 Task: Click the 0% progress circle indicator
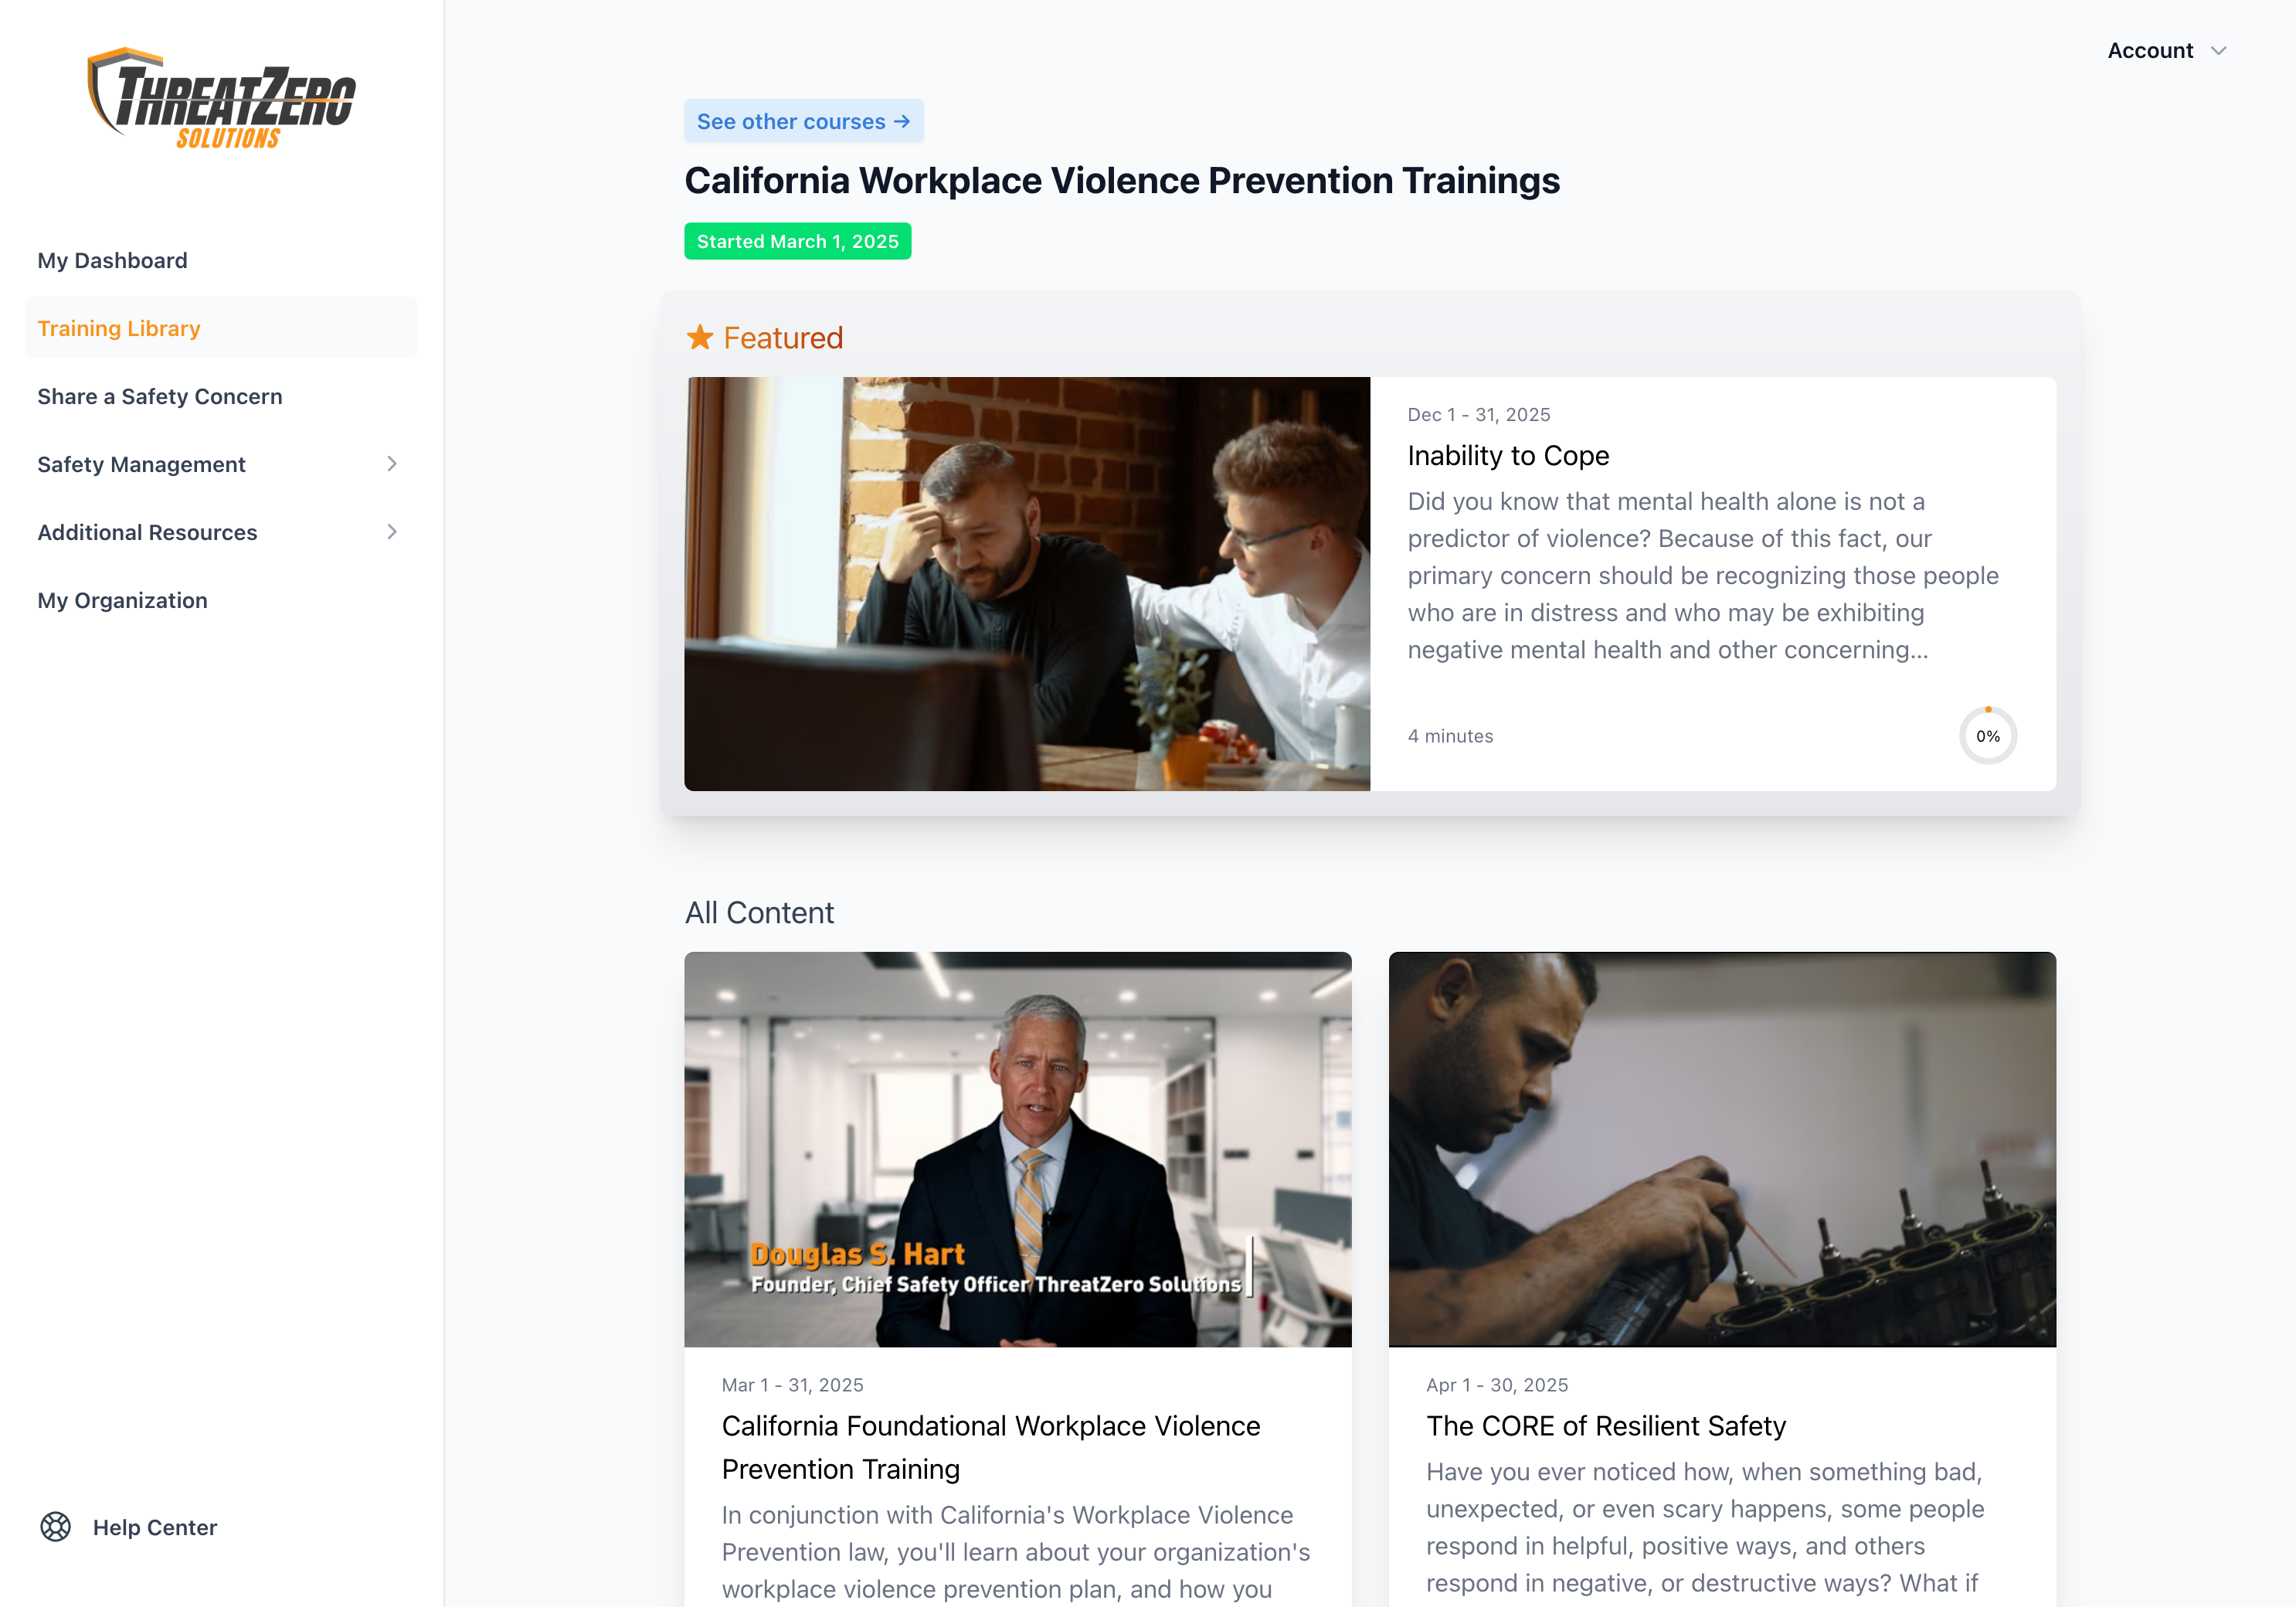click(x=1987, y=736)
